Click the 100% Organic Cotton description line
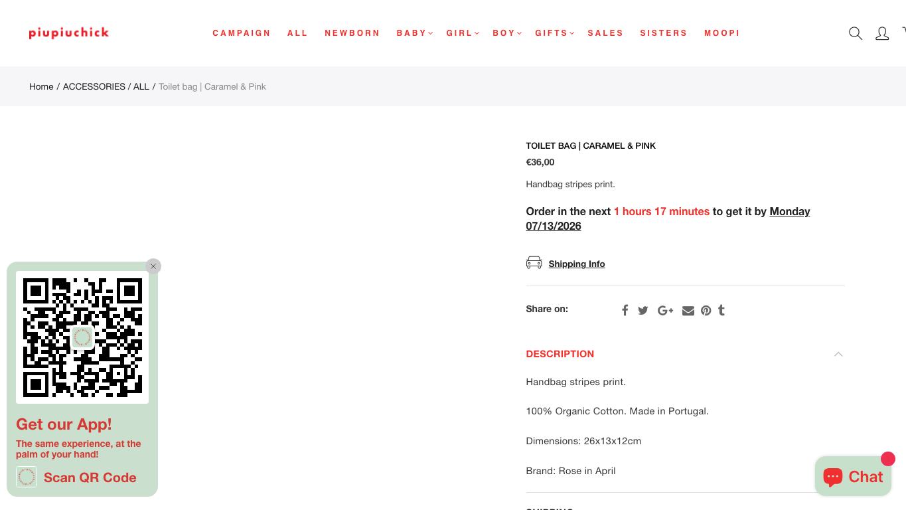 coord(617,411)
